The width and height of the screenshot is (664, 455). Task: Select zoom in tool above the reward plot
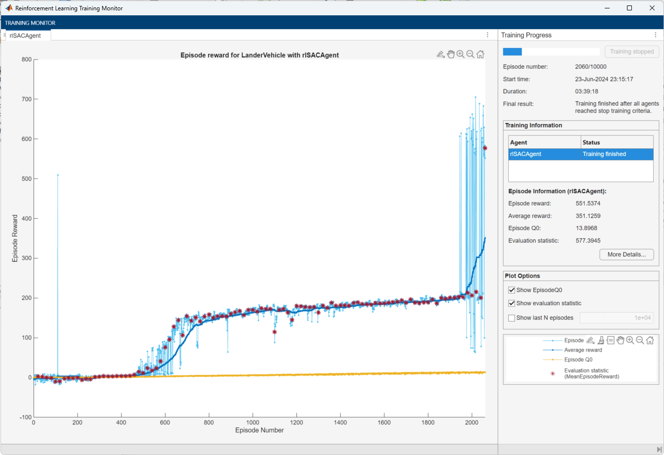coord(460,54)
